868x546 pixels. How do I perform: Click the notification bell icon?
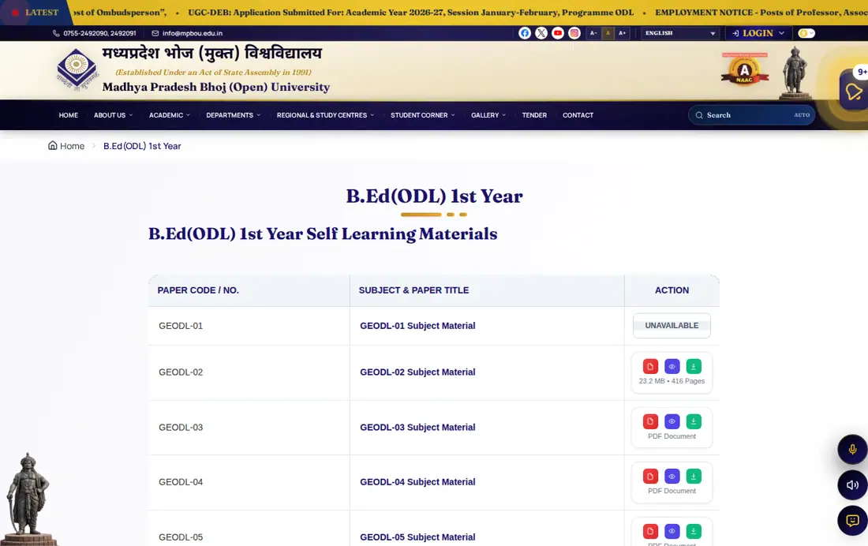pyautogui.click(x=854, y=92)
